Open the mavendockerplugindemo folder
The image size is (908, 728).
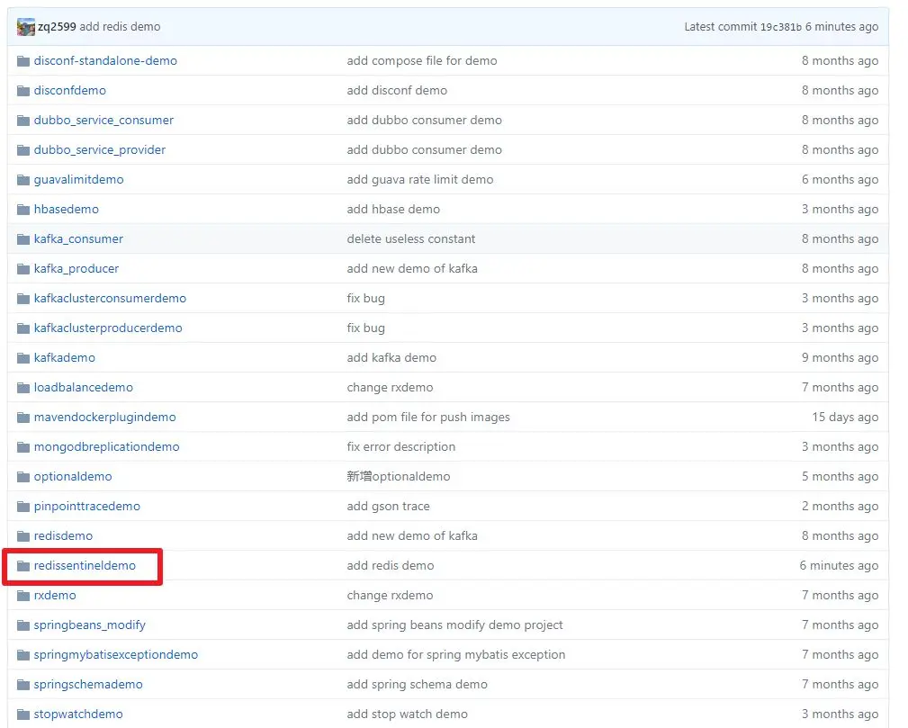pos(104,417)
